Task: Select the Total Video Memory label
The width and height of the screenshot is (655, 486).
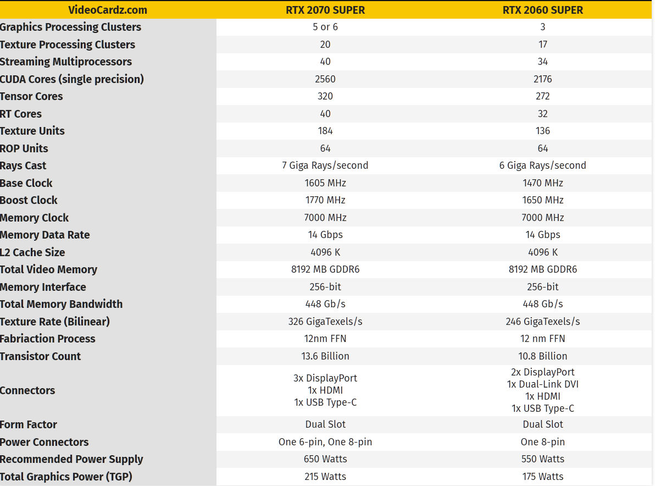Action: (48, 269)
